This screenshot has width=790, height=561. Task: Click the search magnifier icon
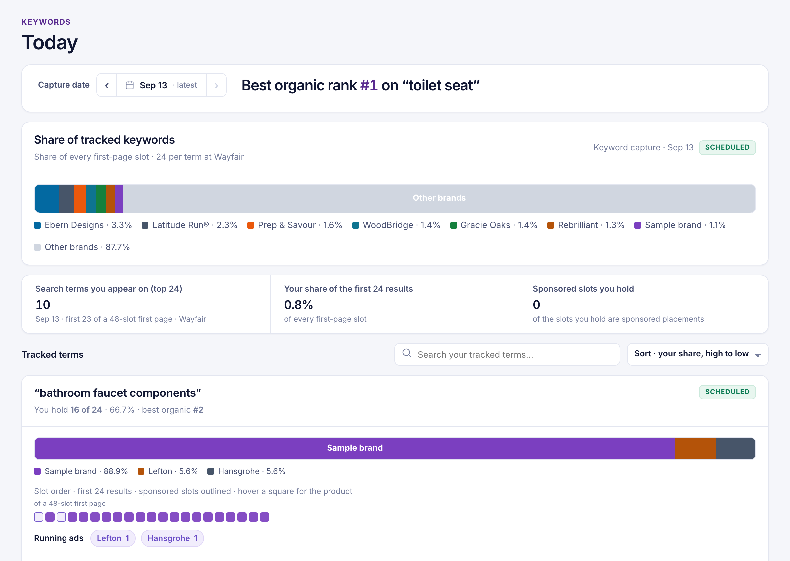pos(407,353)
